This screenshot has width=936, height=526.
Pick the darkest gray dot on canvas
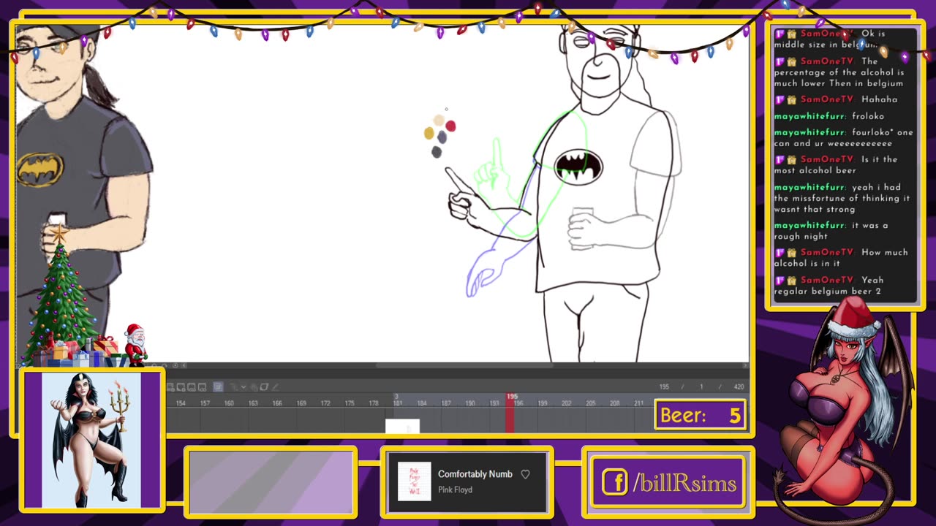[x=437, y=152]
